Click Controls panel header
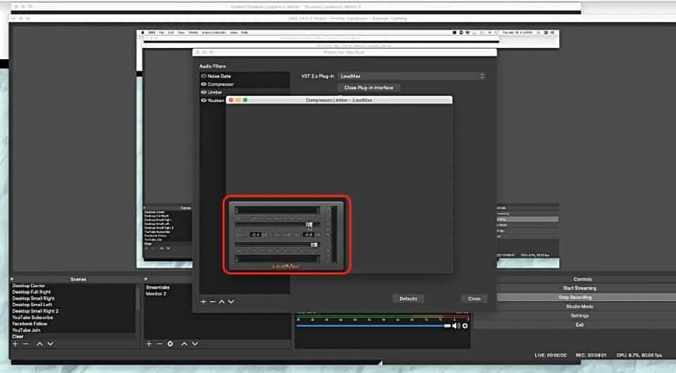The image size is (676, 373). point(582,279)
